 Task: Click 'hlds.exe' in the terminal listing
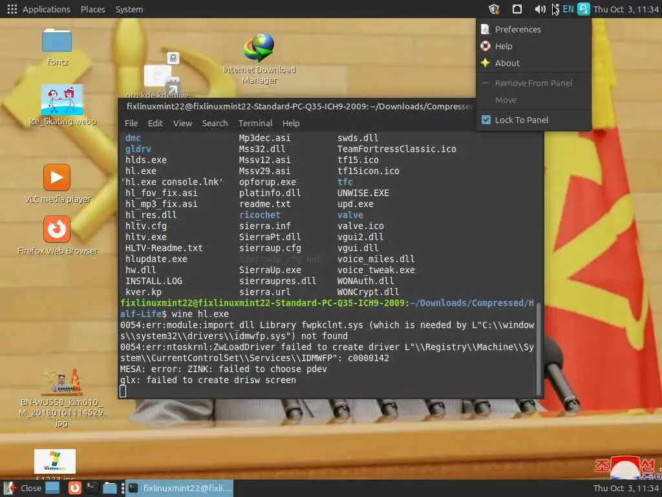pyautogui.click(x=145, y=160)
